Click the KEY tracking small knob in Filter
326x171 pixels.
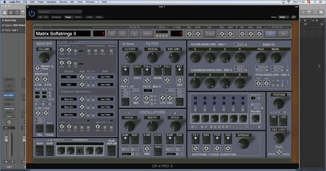coord(180,80)
